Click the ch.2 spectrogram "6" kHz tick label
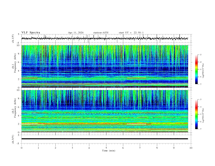Viewport: 215px width, 166px height. tap(19, 107)
